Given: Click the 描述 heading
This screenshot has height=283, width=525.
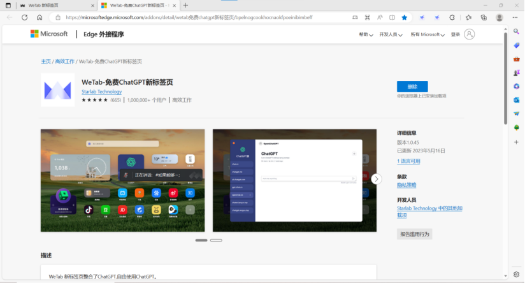Looking at the screenshot, I should pyautogui.click(x=47, y=255).
